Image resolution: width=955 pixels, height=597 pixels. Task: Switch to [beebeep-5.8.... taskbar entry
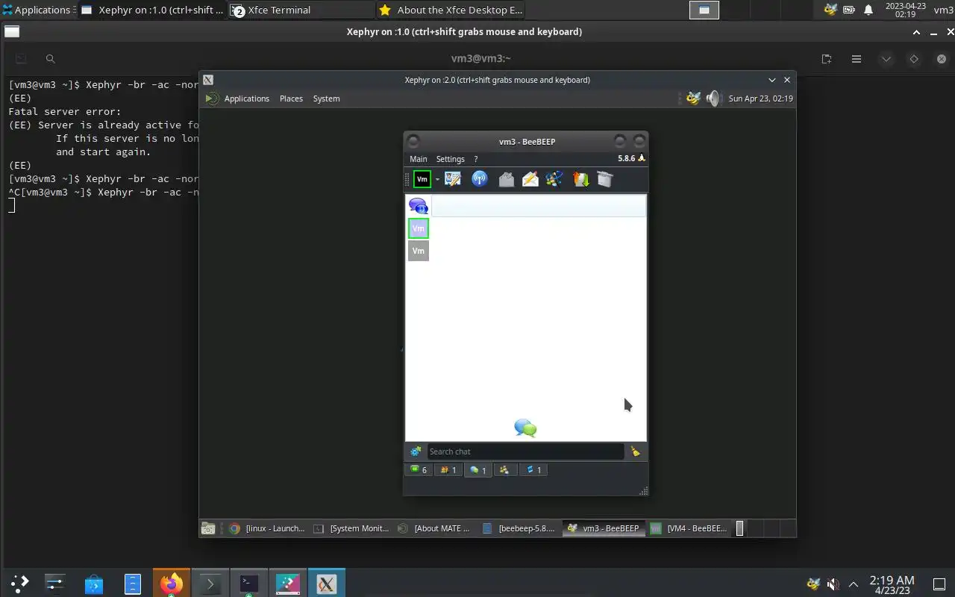[x=519, y=528]
